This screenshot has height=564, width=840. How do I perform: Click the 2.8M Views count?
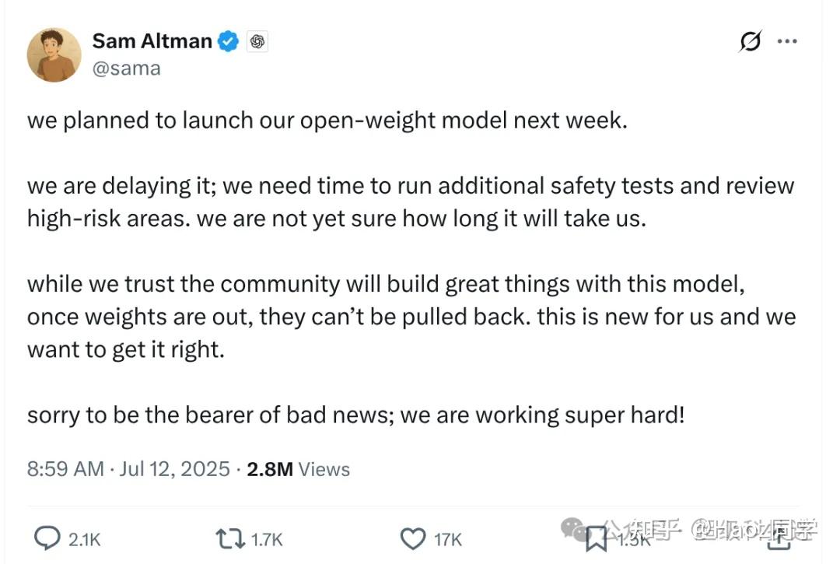[298, 469]
